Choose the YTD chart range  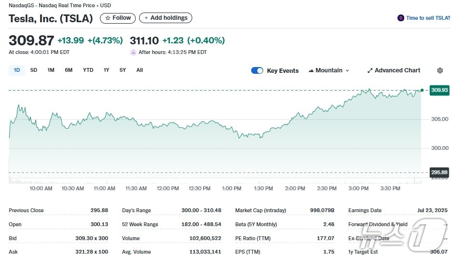(x=88, y=70)
